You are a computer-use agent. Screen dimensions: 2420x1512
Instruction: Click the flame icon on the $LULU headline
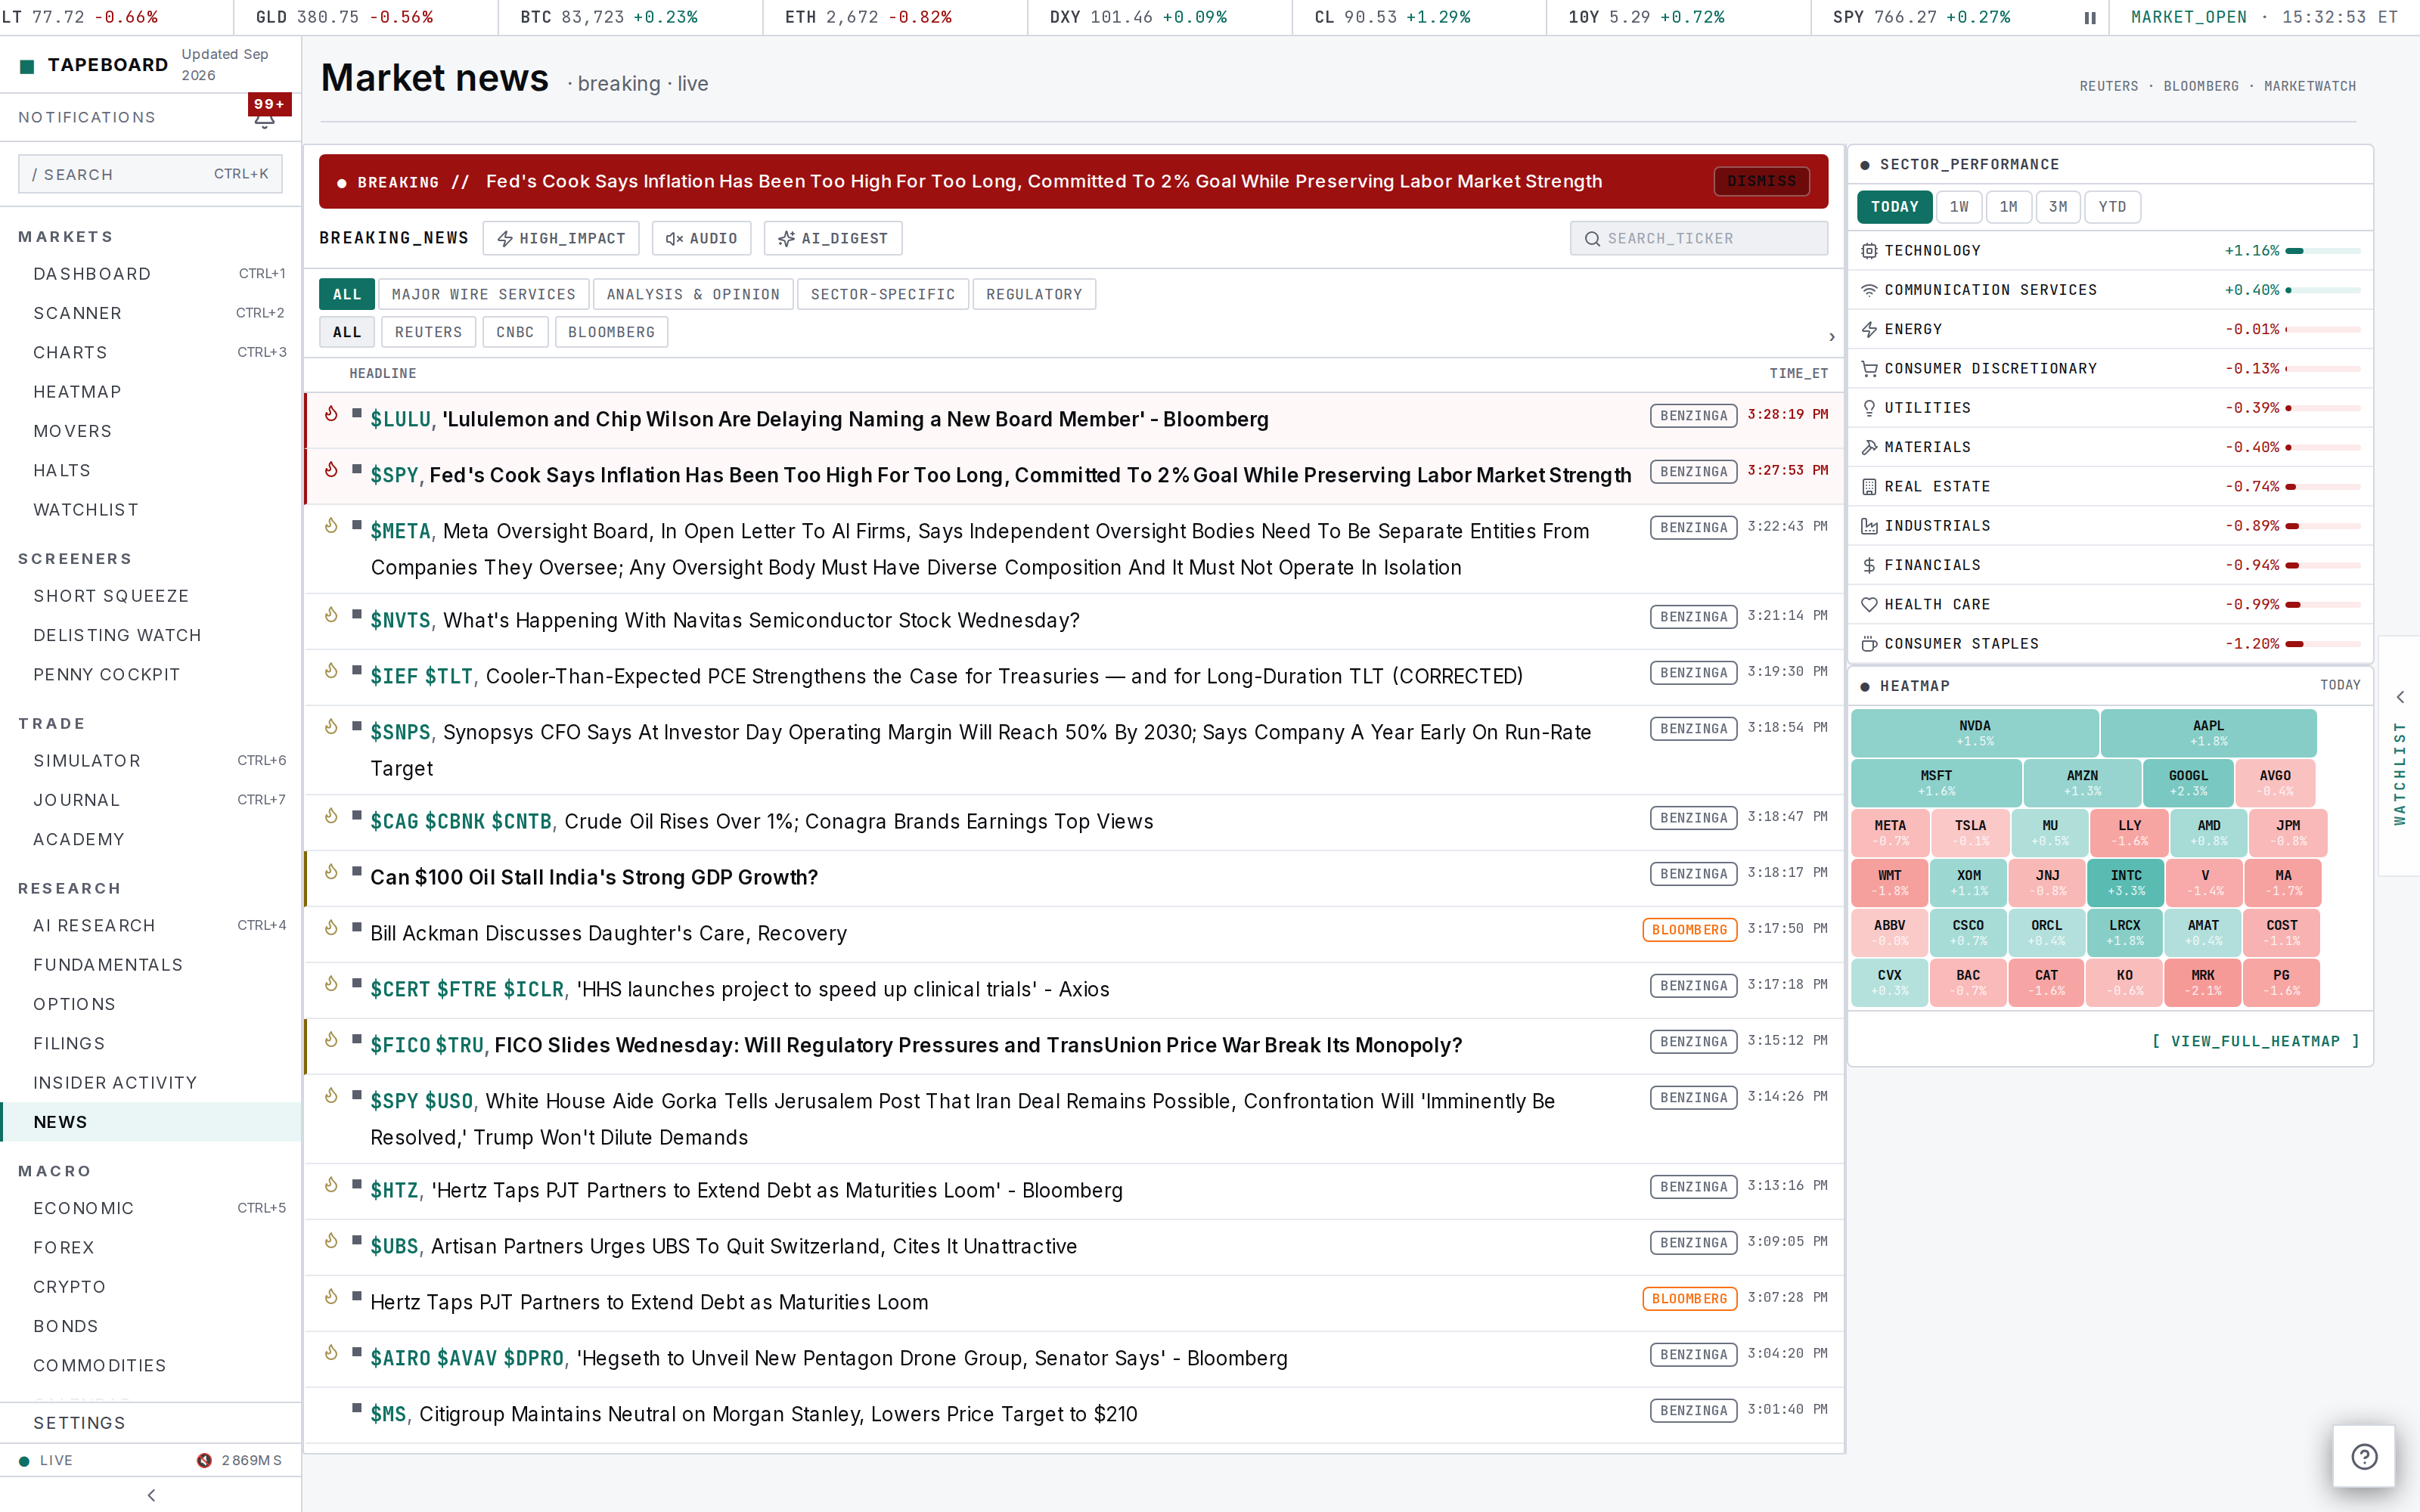tap(331, 414)
